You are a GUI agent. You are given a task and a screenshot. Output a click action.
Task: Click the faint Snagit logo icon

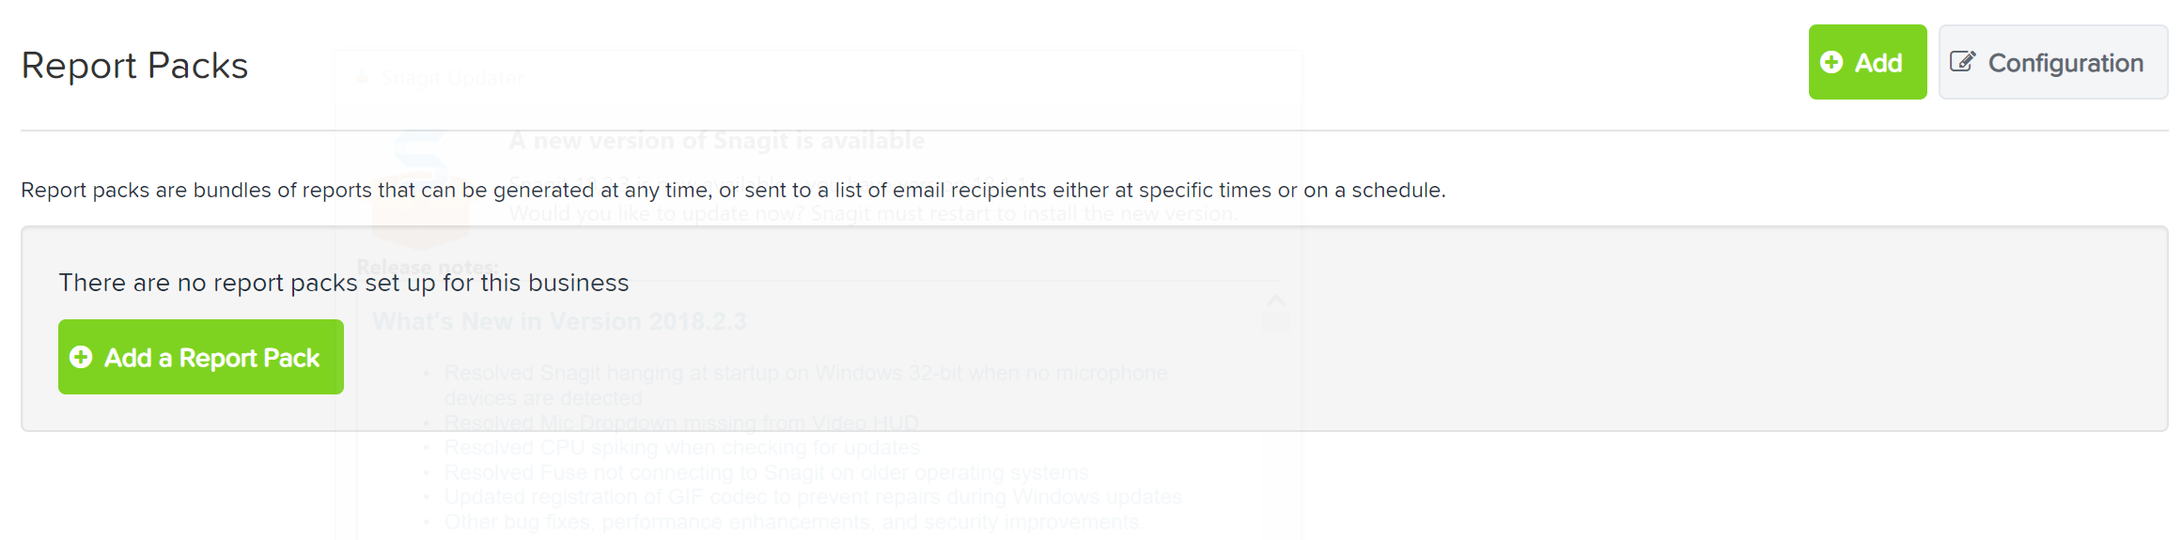(x=420, y=188)
